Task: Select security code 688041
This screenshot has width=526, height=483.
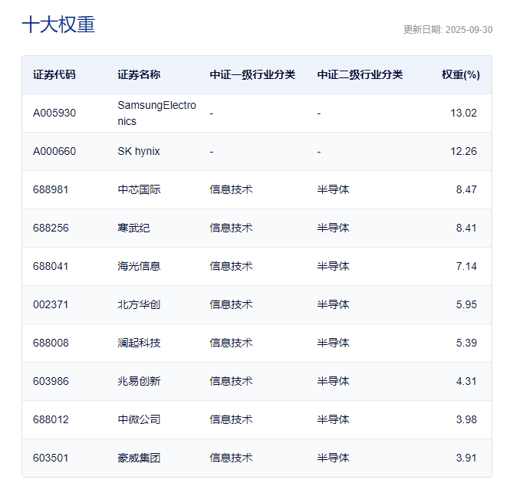Action: point(51,266)
